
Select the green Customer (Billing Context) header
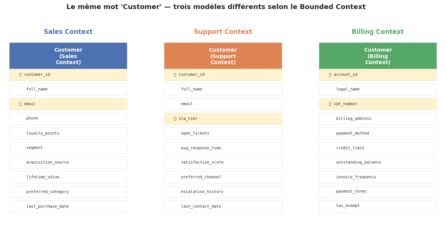(x=378, y=56)
